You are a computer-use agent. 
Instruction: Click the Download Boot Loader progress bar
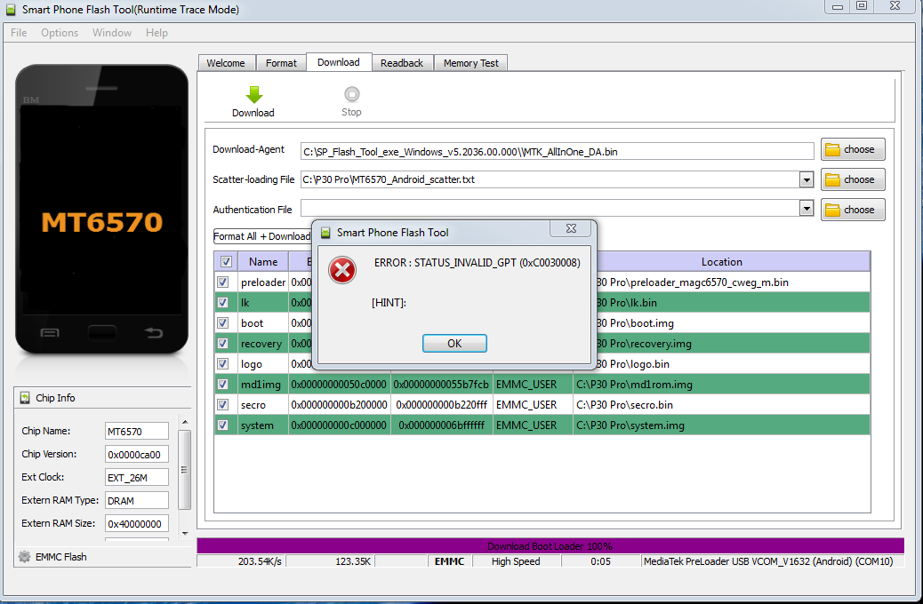point(550,545)
